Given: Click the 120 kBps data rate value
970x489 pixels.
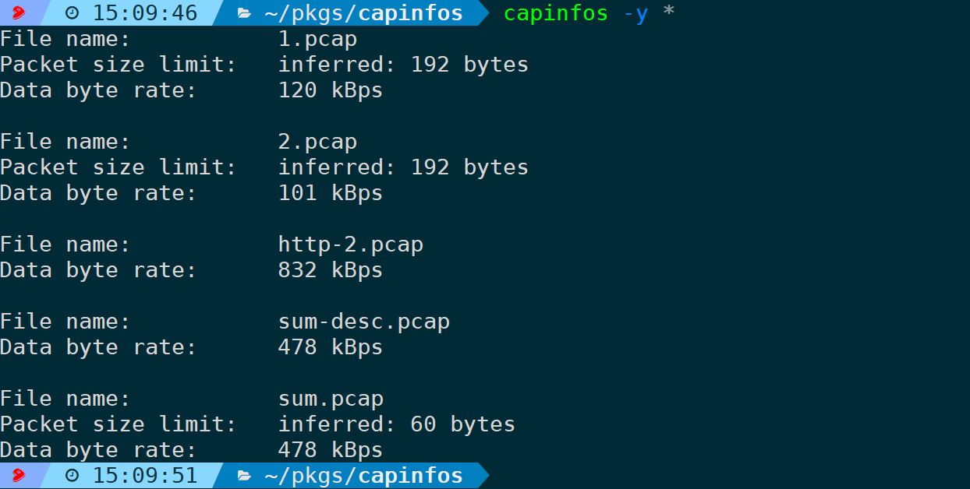Looking at the screenshot, I should click(331, 90).
